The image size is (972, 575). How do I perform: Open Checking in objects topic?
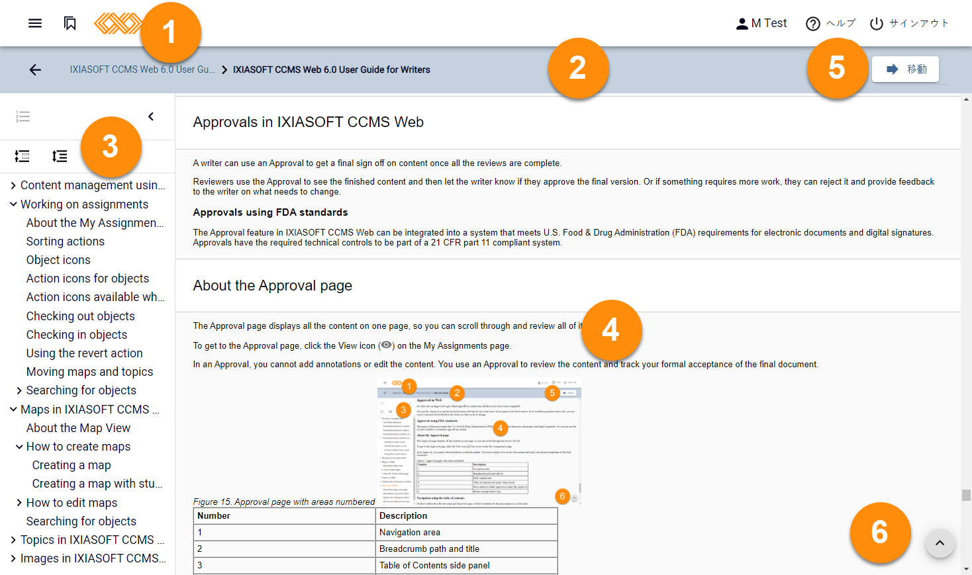(x=77, y=335)
